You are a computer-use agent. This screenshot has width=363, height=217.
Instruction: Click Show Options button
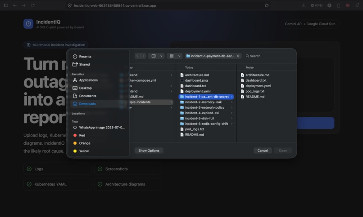pos(149,151)
